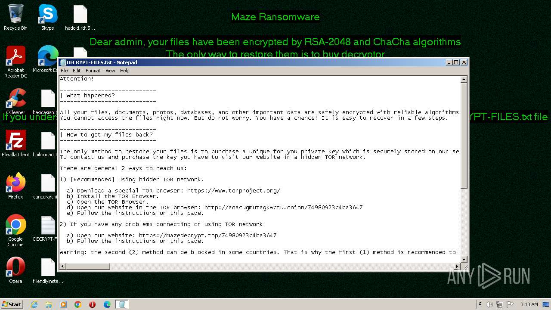Close the DECRYPT-FILES.txt Notepad window

(464, 62)
